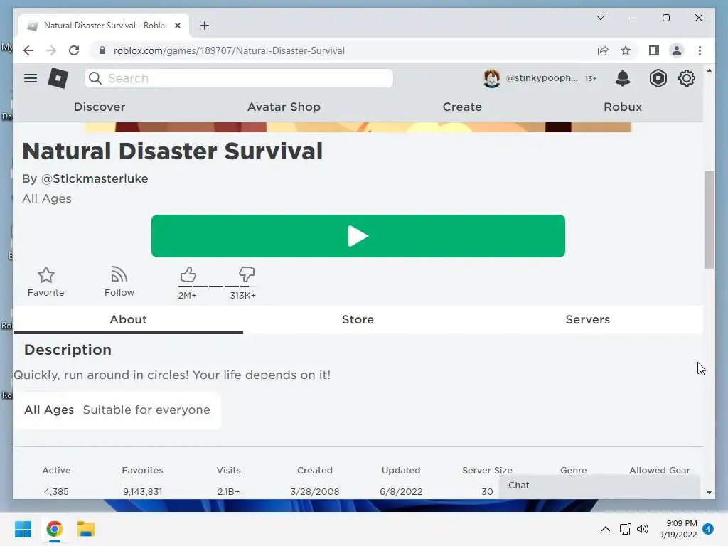Viewport: 728px width, 546px height.
Task: Open the Chat panel
Action: tap(599, 486)
